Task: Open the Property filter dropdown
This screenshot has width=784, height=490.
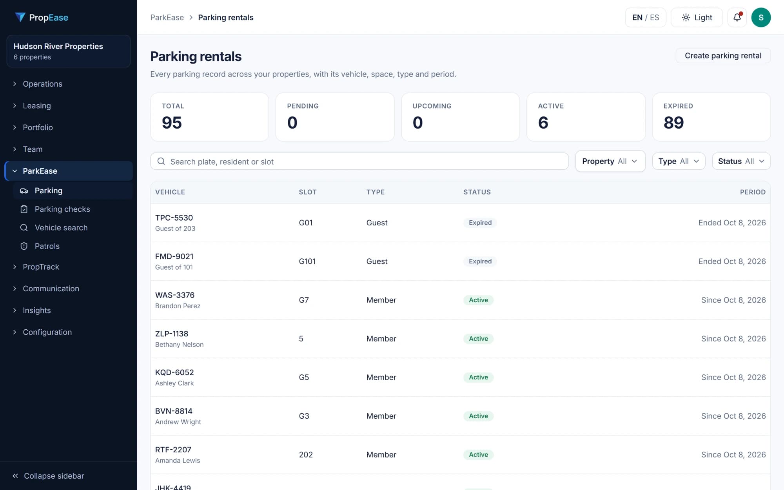Action: tap(610, 161)
